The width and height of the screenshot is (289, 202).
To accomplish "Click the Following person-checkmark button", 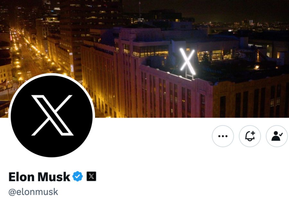I will pyautogui.click(x=277, y=136).
